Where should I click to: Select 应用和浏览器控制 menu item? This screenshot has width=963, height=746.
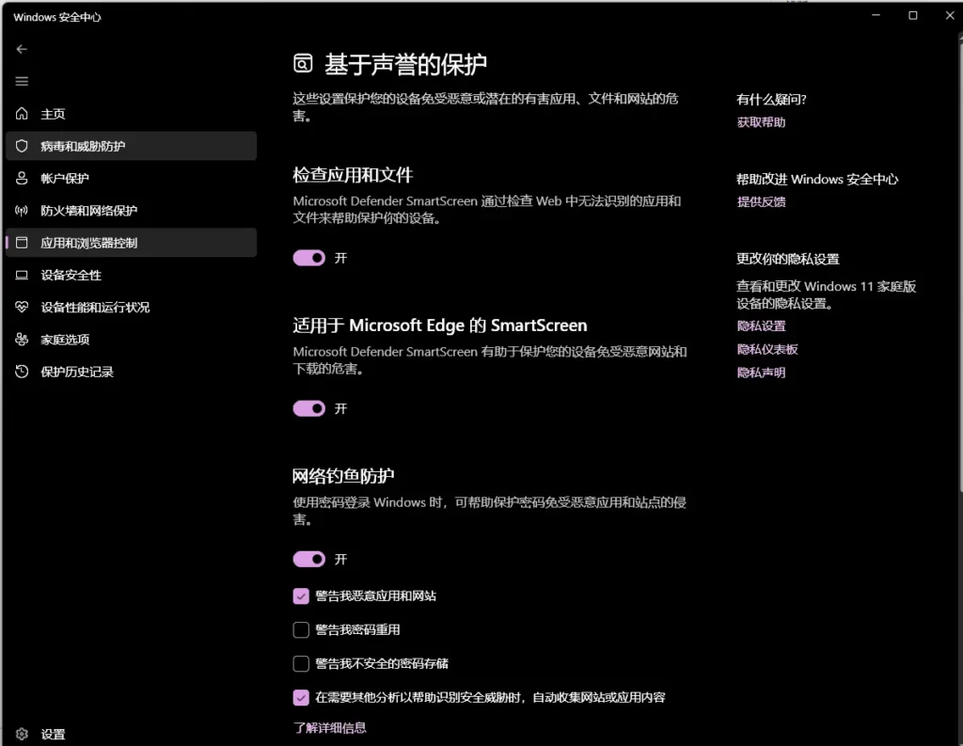tap(131, 243)
